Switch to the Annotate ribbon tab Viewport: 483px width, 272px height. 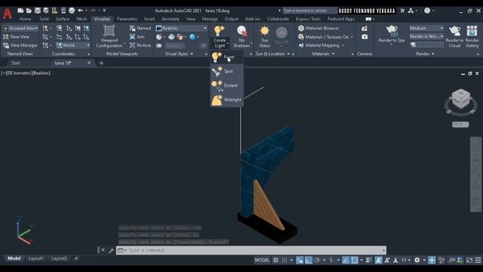(x=171, y=19)
